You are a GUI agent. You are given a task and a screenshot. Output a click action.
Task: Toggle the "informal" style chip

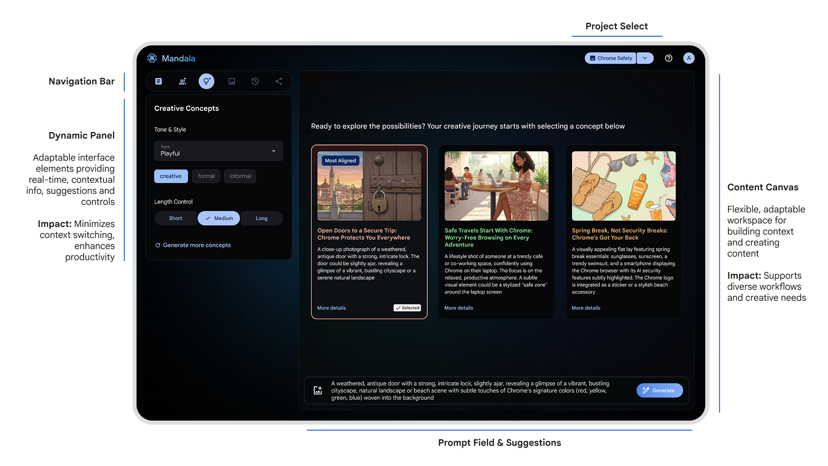240,176
